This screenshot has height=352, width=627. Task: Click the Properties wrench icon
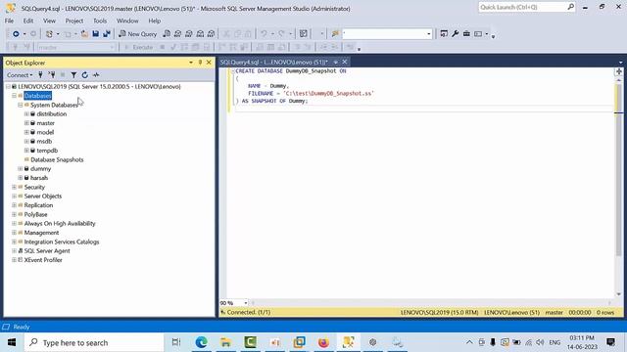coord(455,34)
